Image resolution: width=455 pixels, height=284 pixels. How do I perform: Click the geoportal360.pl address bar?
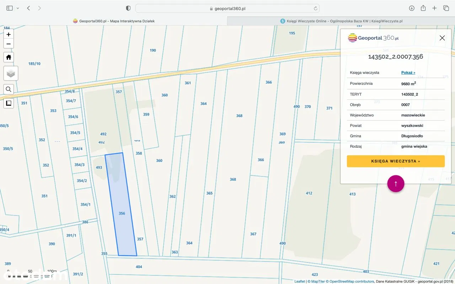(227, 8)
